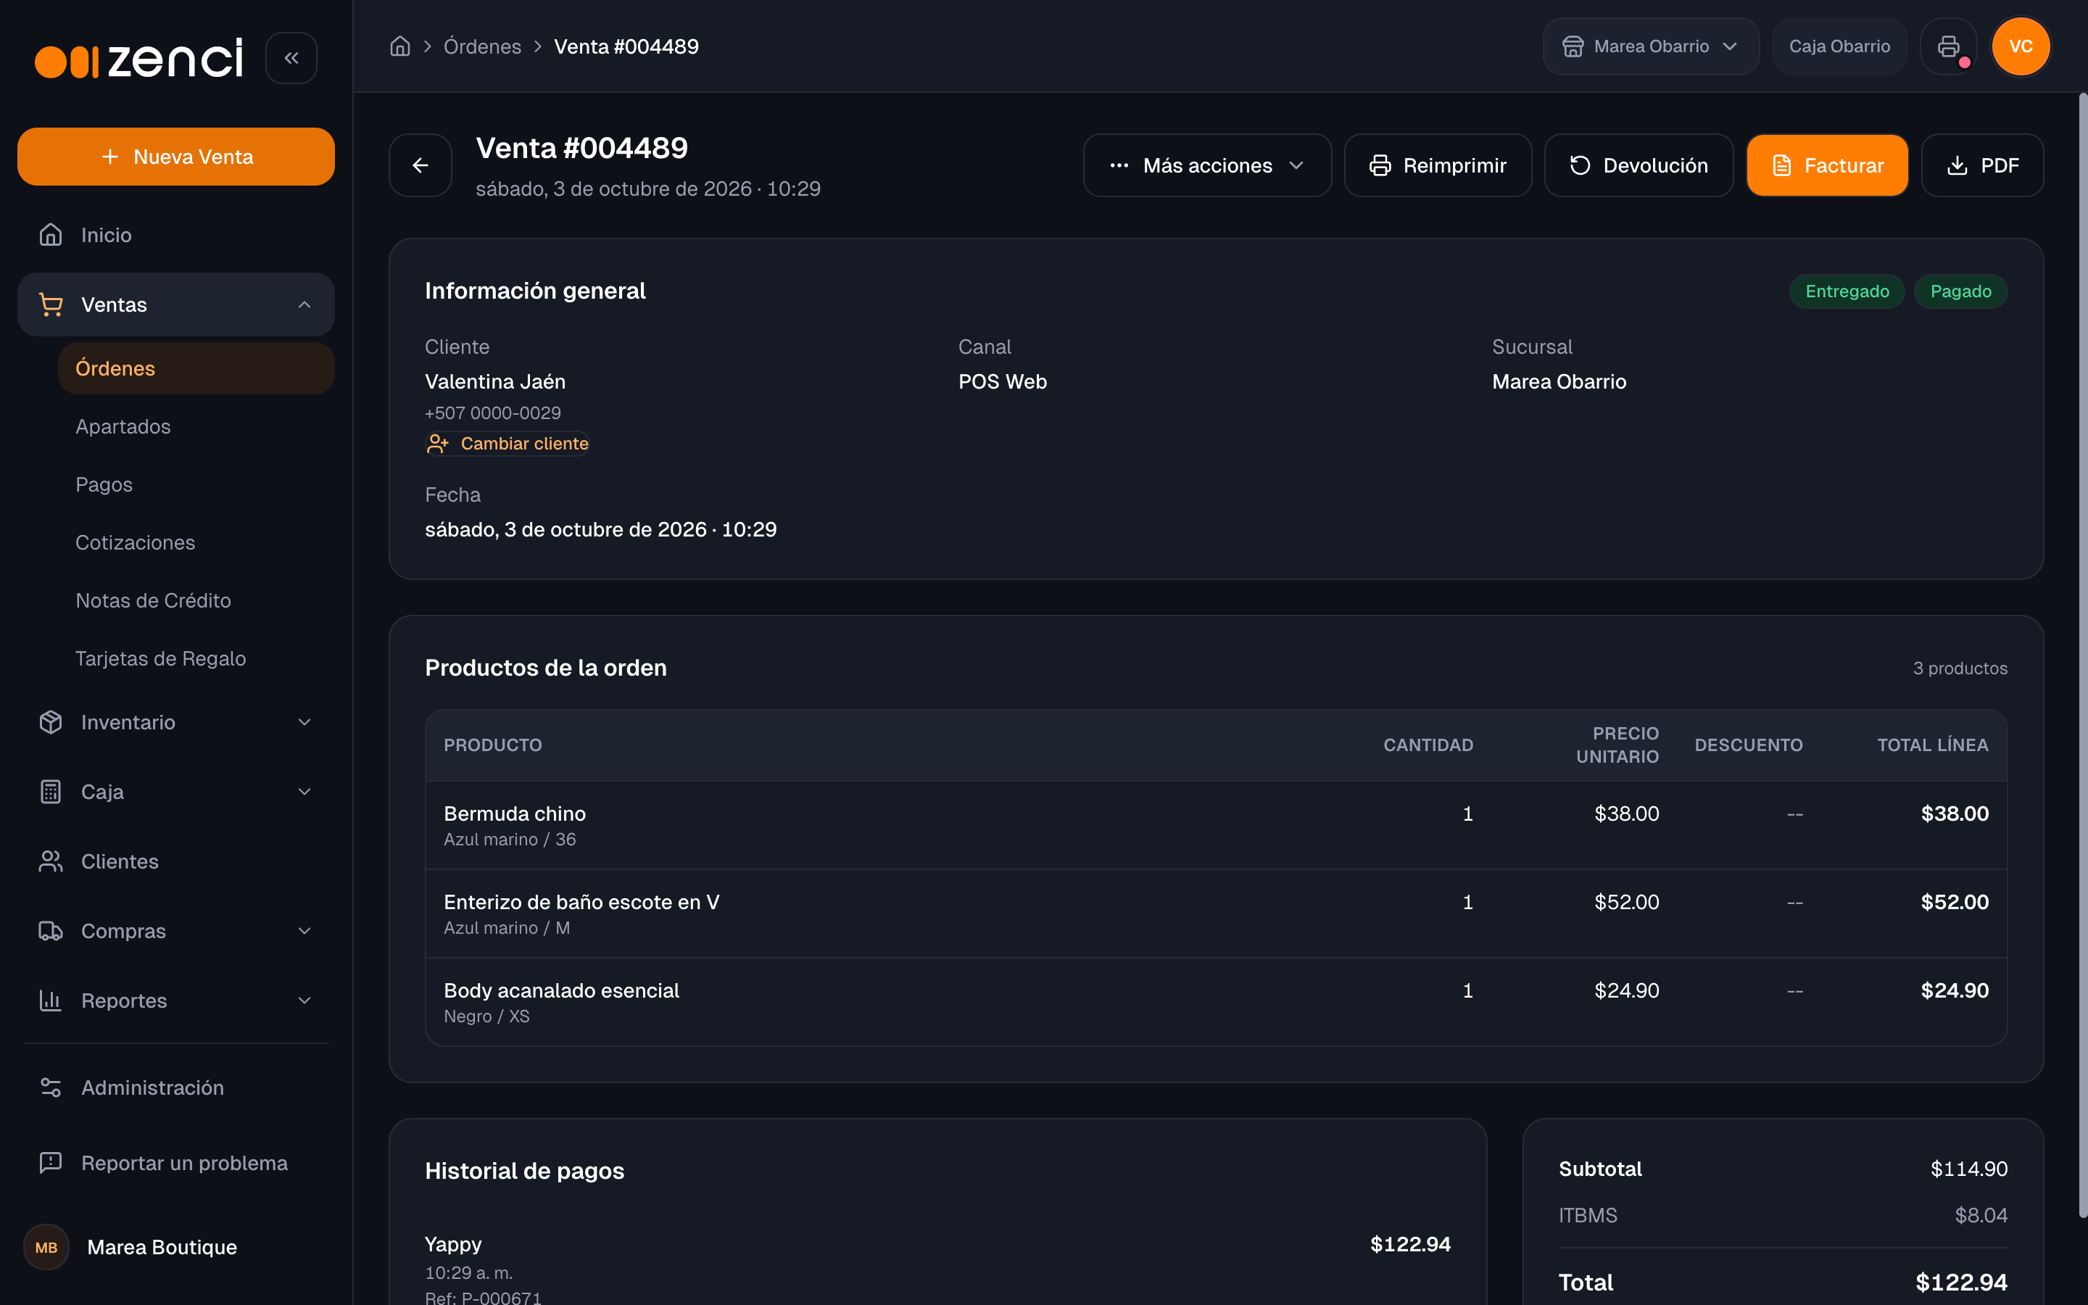Click the store icon in Marea Obarrio selector
The width and height of the screenshot is (2088, 1305).
pos(1573,46)
